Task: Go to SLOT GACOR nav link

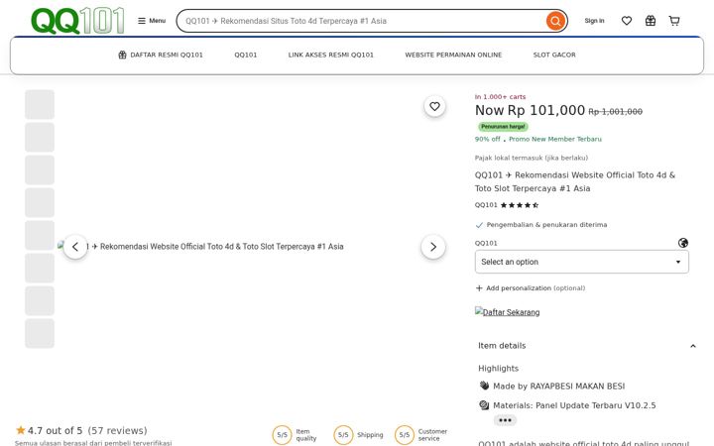Action: click(554, 55)
